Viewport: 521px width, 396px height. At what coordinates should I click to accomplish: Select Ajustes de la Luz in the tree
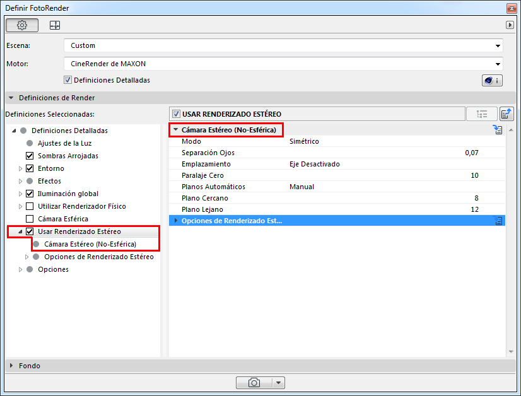click(x=65, y=143)
